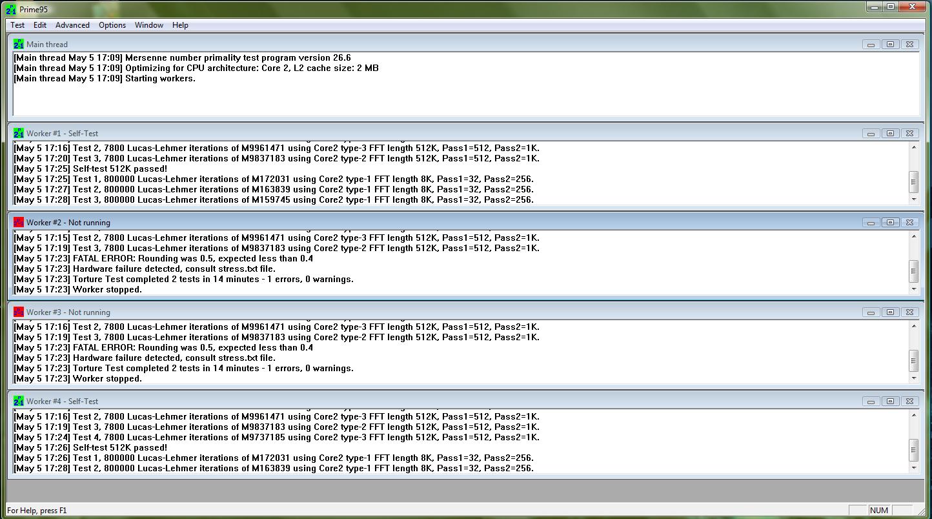Click Worker #2 scrollbar down arrow
This screenshot has width=932, height=519.
(x=913, y=289)
